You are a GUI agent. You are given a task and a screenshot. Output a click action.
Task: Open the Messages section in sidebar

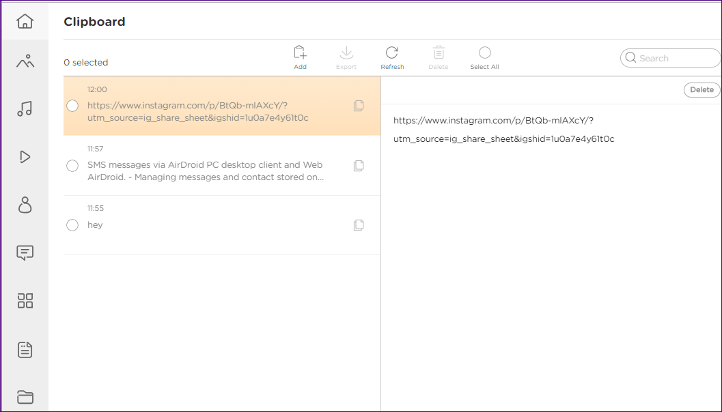[x=25, y=252]
